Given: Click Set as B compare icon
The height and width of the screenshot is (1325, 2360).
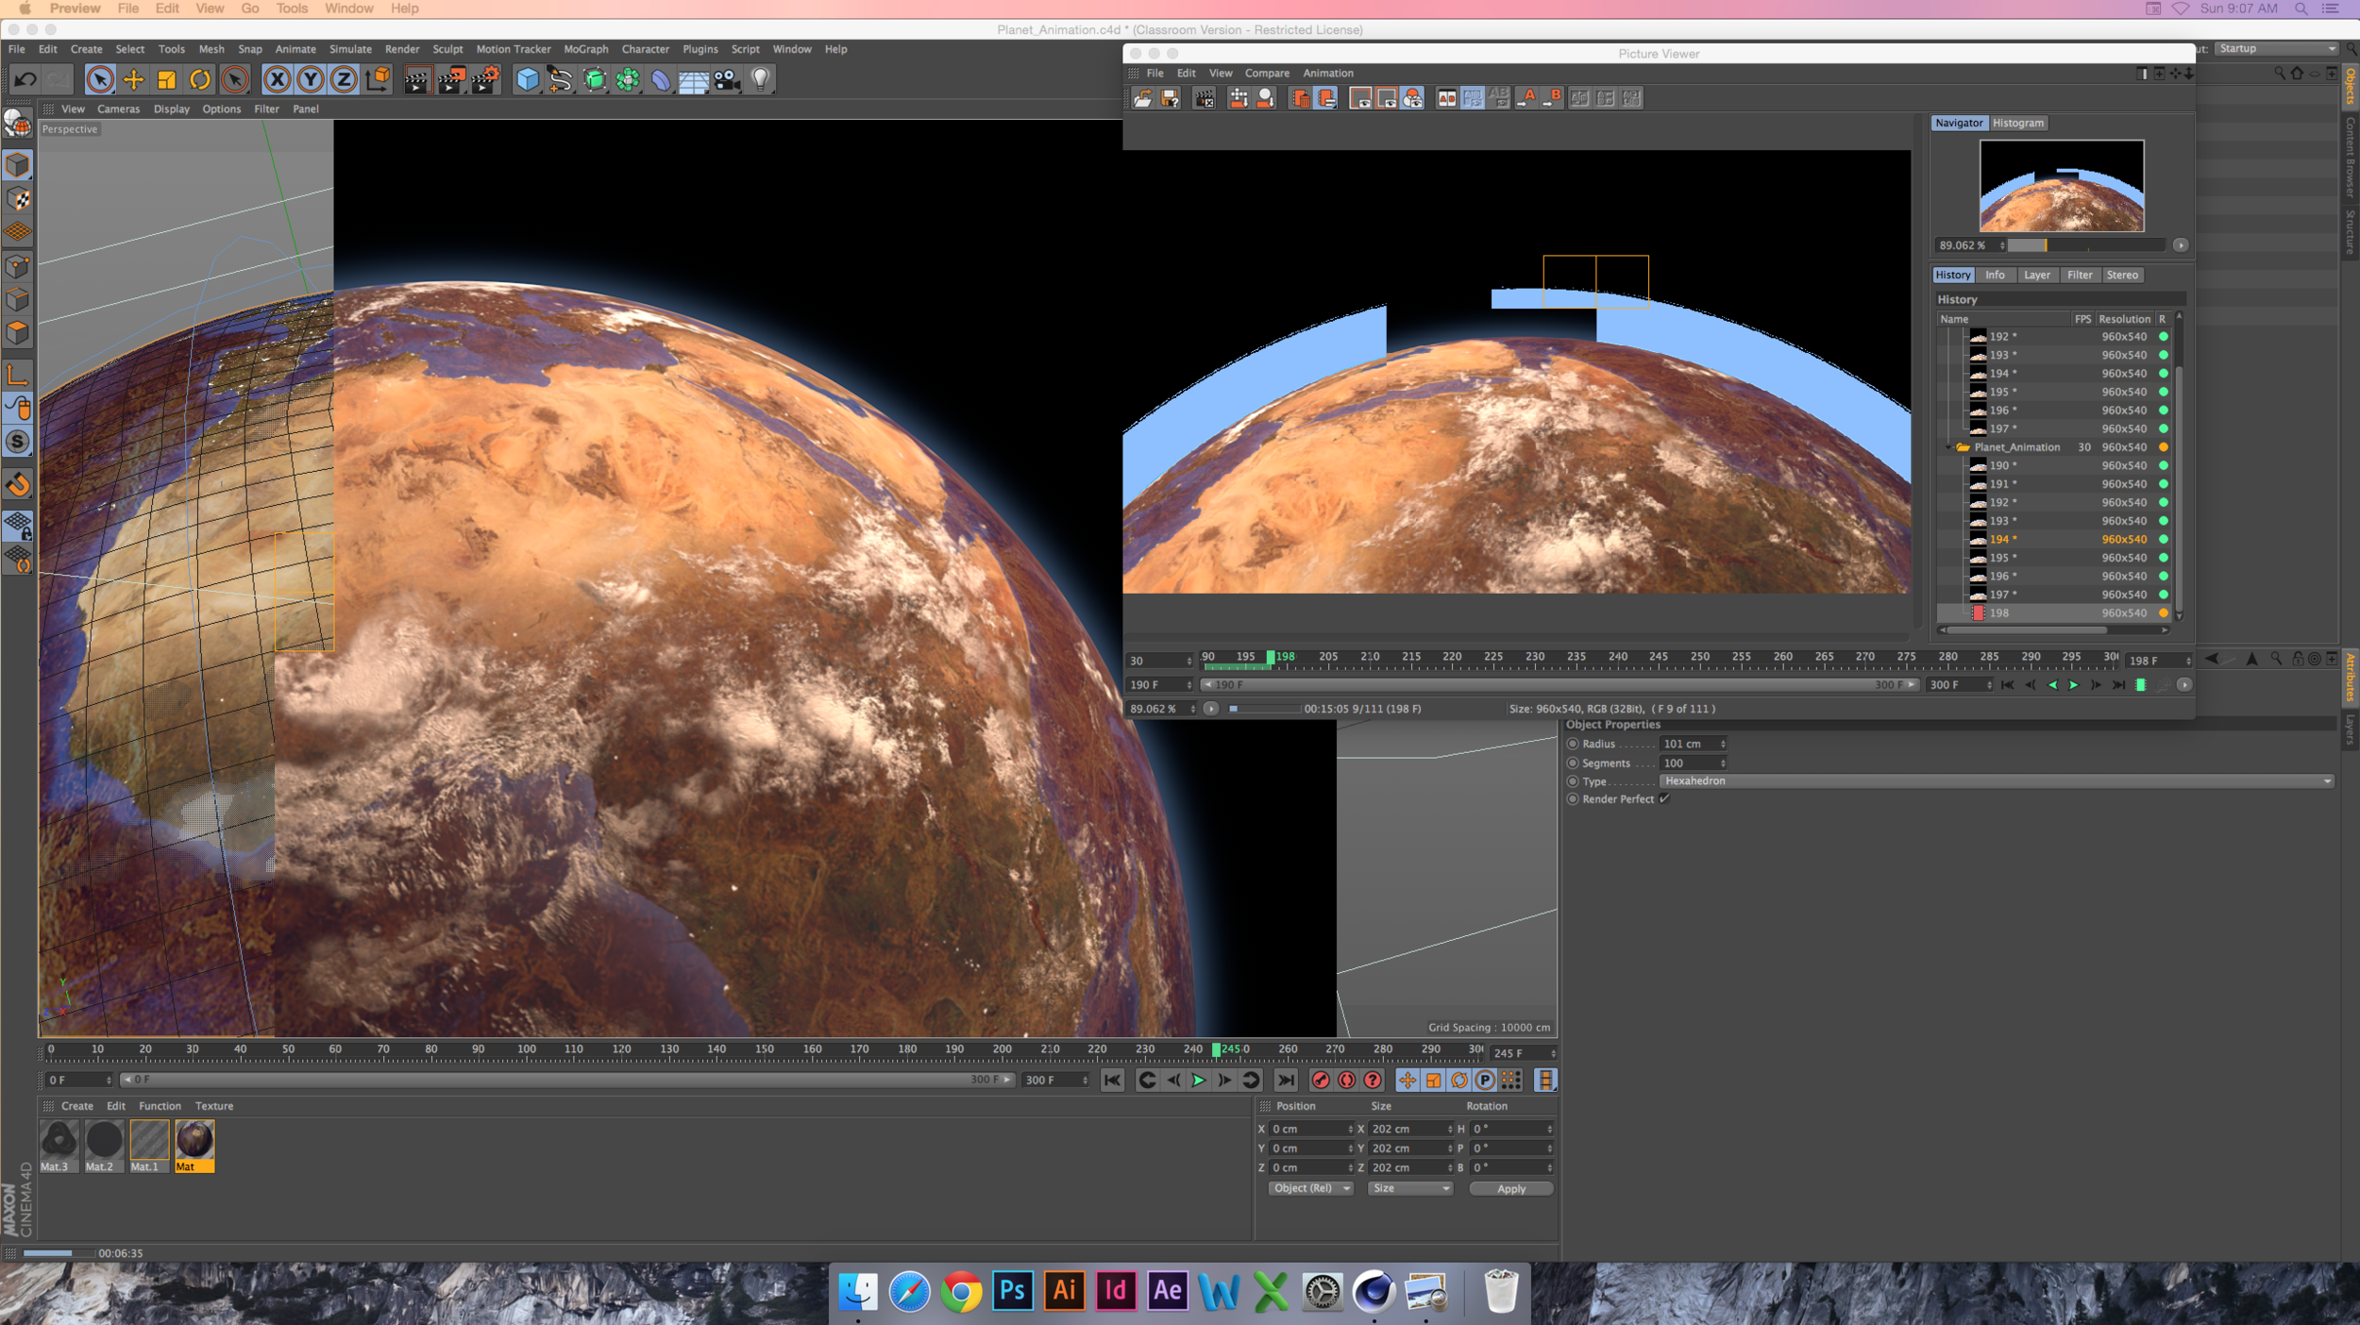Looking at the screenshot, I should click(1553, 98).
